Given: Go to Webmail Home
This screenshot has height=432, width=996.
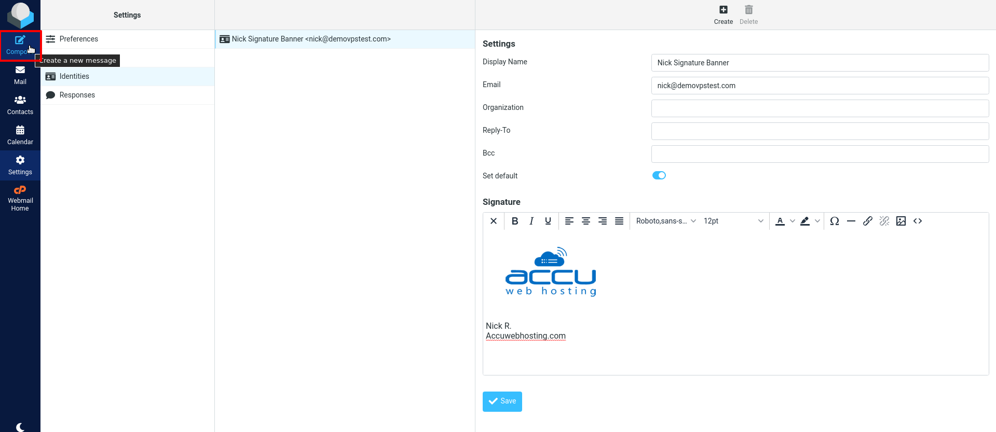Looking at the screenshot, I should click(20, 198).
